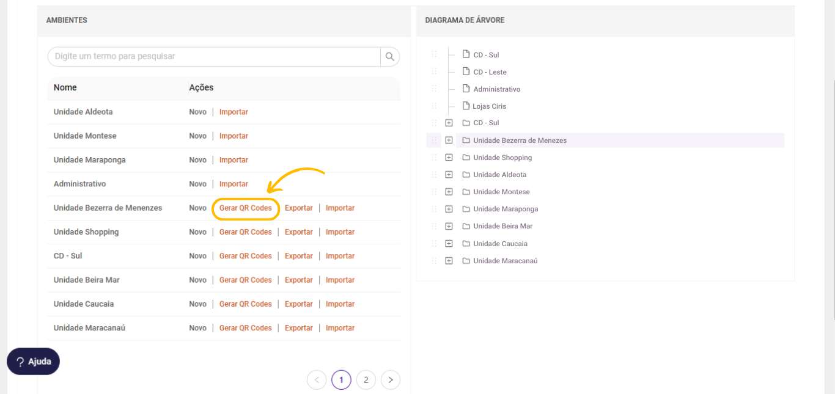Viewport: 835px width, 394px height.
Task: Generate QR Codes for Unidade Bezerra de Menenzes
Action: [246, 208]
